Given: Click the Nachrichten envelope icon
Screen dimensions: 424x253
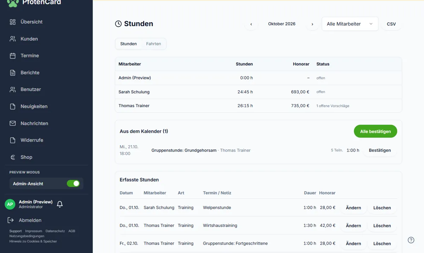Looking at the screenshot, I should 13,123.
